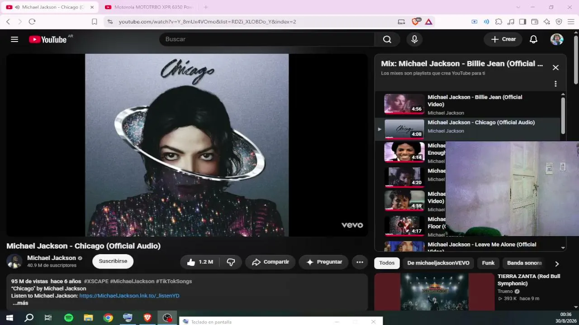This screenshot has width=579, height=325.
Task: Close the Mix playlist panel
Action: 555,68
